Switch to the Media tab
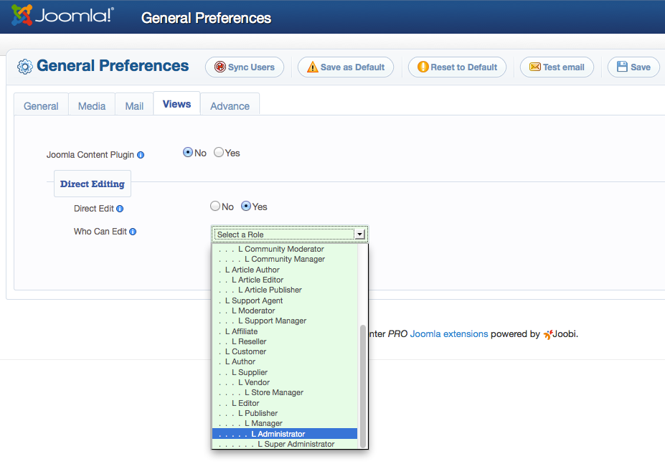The image size is (665, 469). (92, 106)
